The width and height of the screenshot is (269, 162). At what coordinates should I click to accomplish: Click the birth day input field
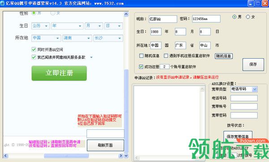(x=205, y=32)
